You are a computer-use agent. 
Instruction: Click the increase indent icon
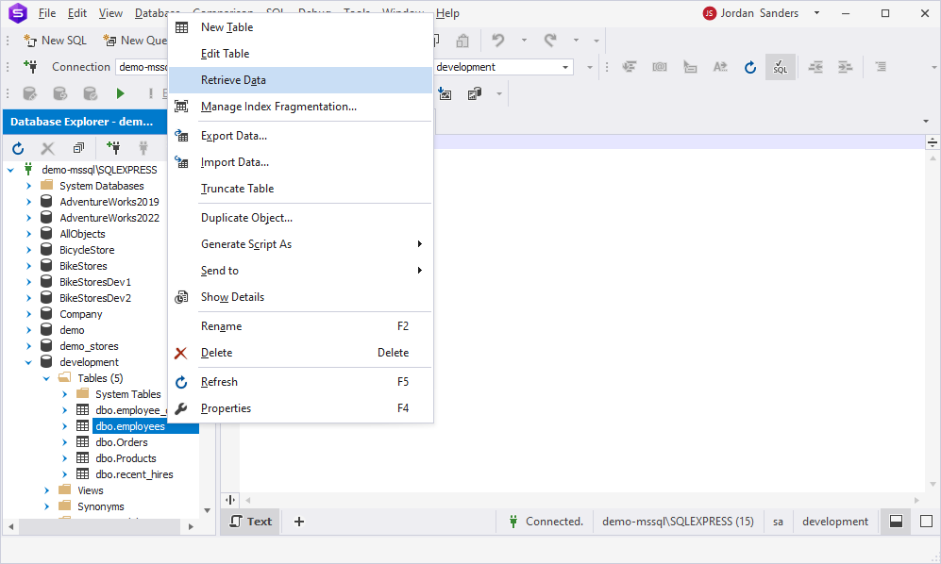845,67
